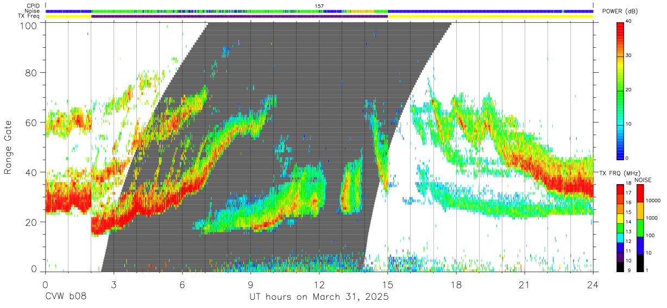The image size is (667, 308).
Task: Click the 3 label on the UT hours axis
Action: coord(114,285)
